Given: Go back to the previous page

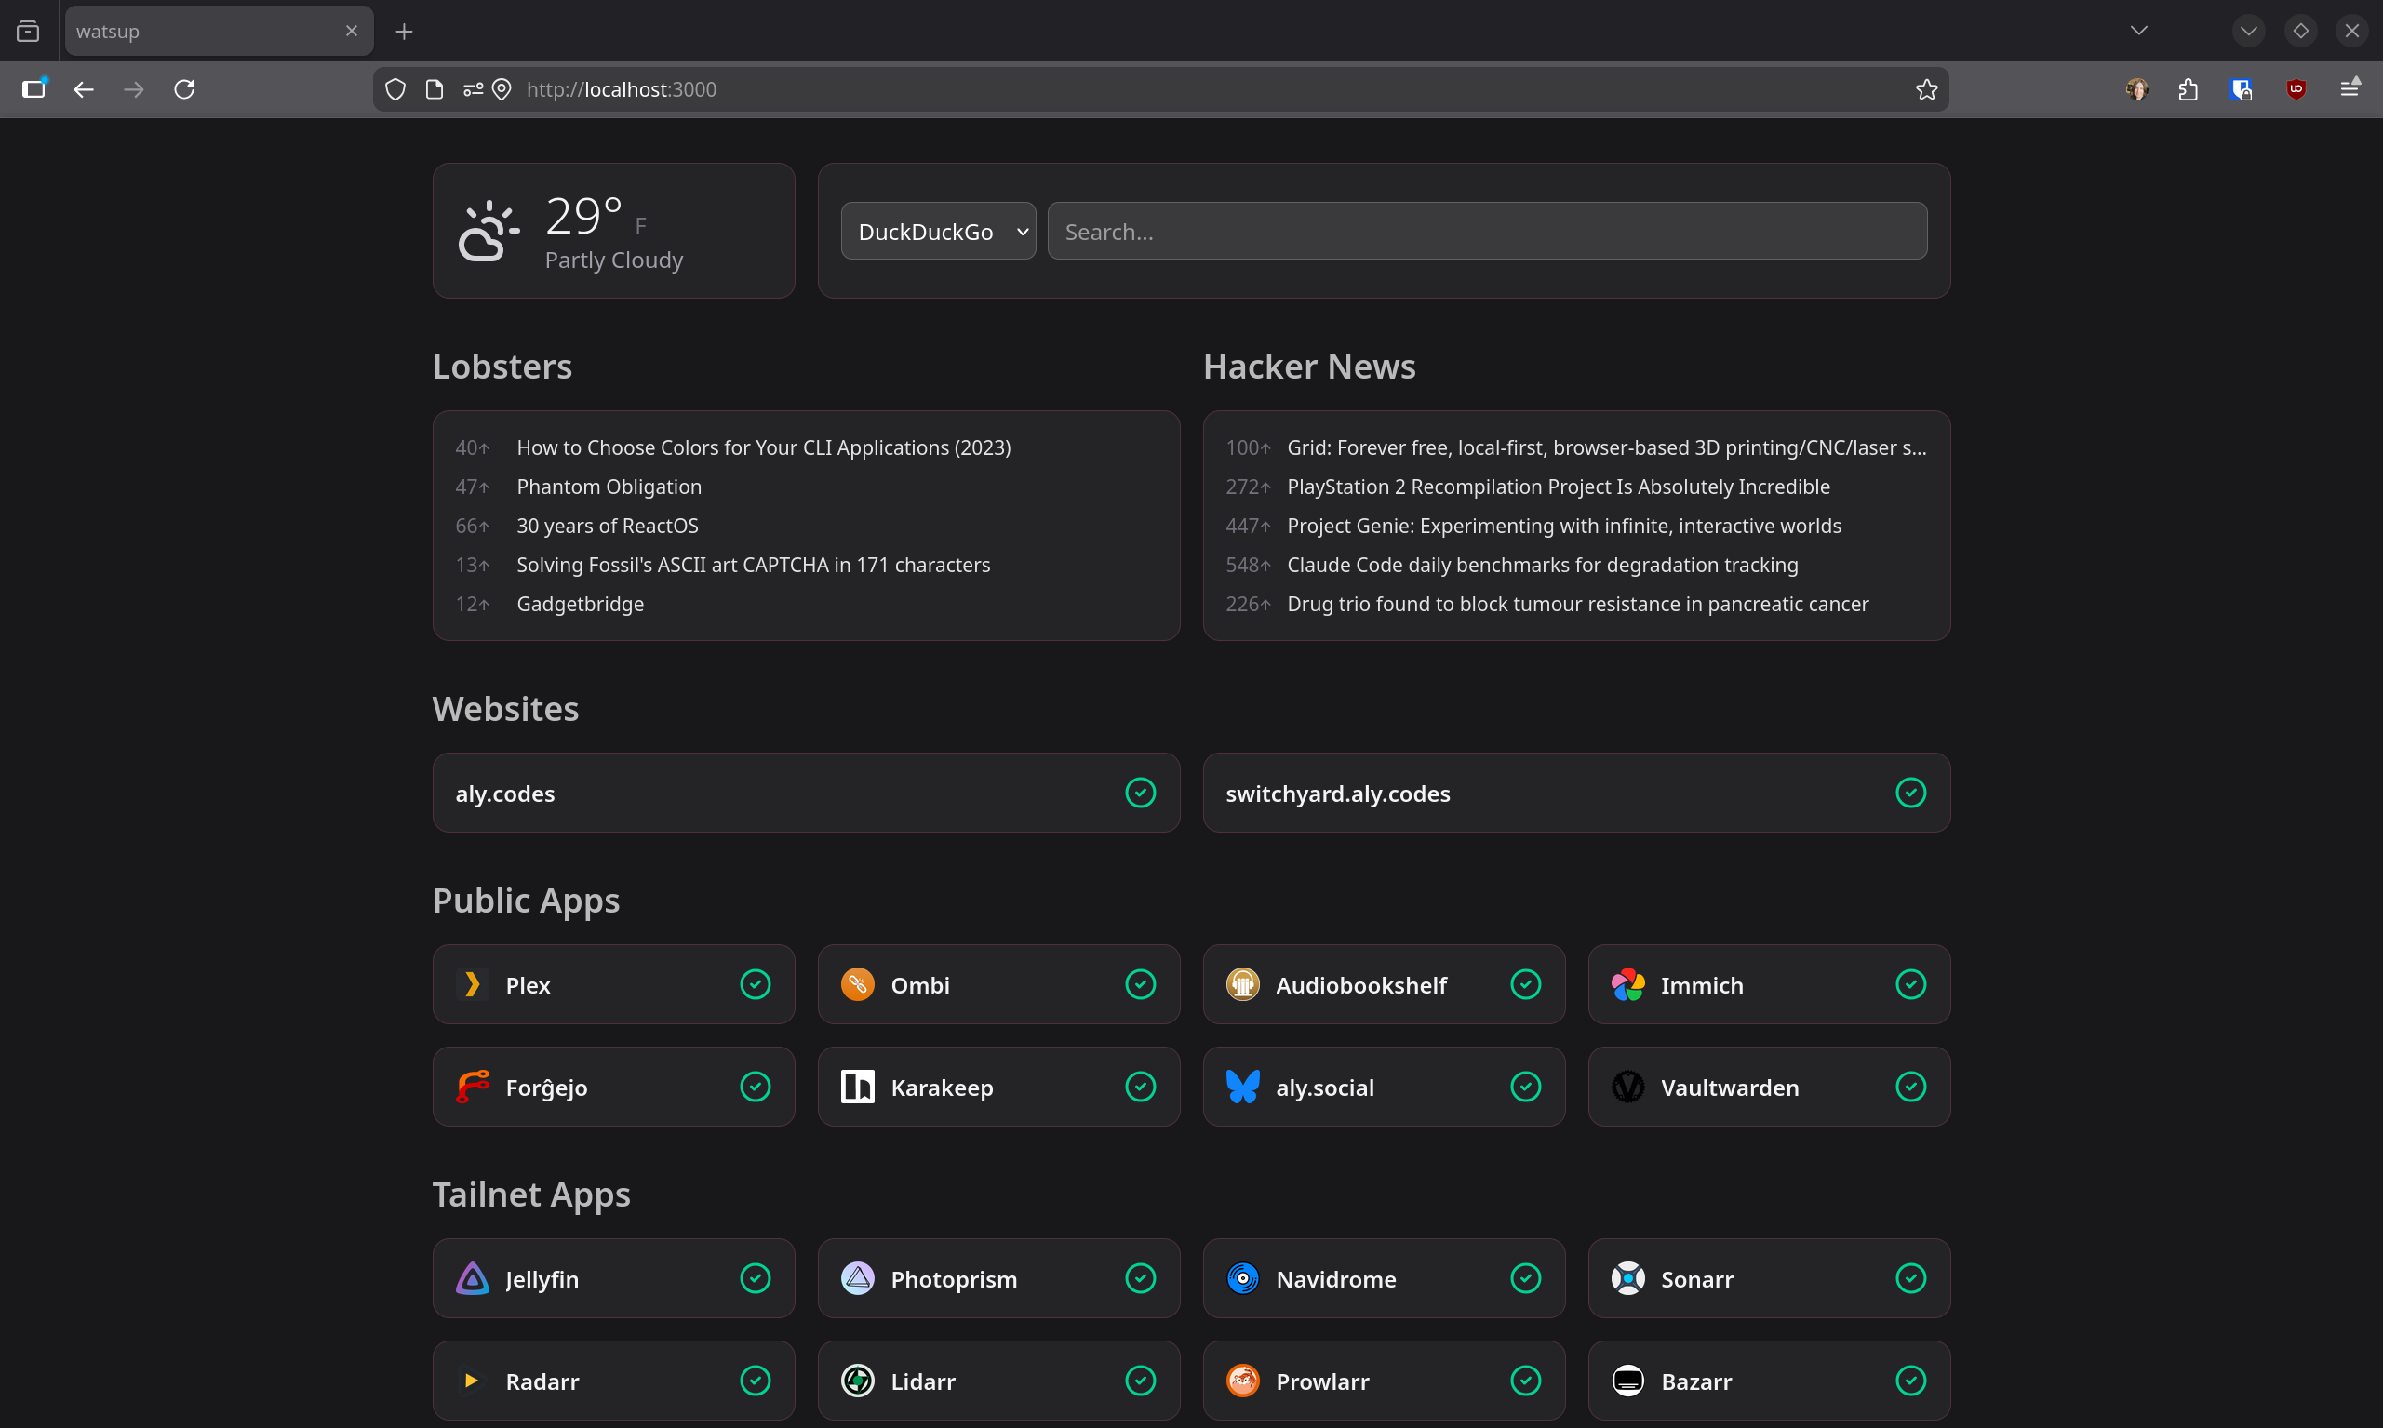Looking at the screenshot, I should [84, 89].
